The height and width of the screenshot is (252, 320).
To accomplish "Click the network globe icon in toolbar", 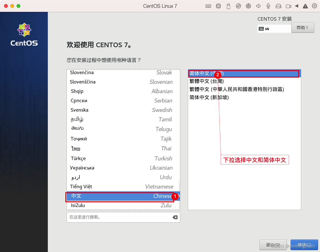I will [x=248, y=6].
